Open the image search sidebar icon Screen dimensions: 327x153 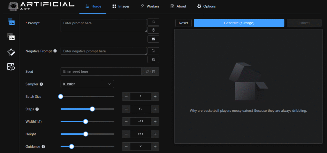tap(11, 67)
